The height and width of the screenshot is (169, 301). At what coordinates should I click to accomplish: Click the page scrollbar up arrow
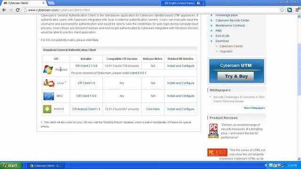[x=299, y=17]
